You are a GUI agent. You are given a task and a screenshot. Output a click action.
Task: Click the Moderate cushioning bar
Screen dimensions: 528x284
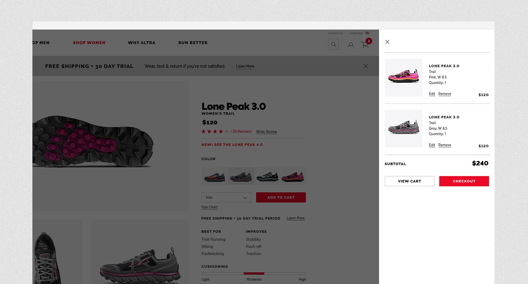254,273
